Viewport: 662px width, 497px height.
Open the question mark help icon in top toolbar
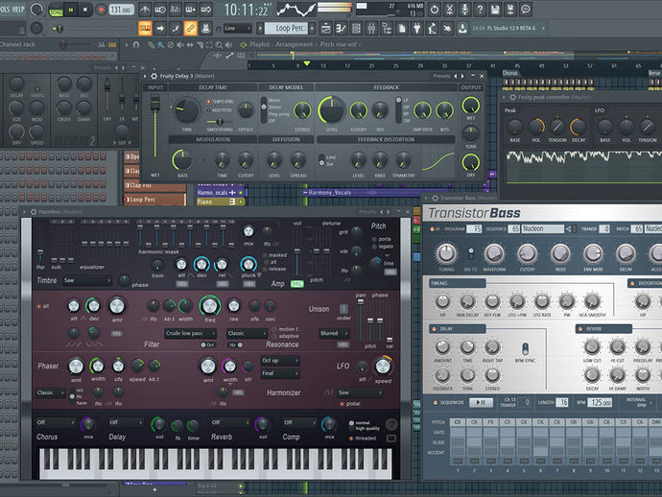pyautogui.click(x=480, y=9)
